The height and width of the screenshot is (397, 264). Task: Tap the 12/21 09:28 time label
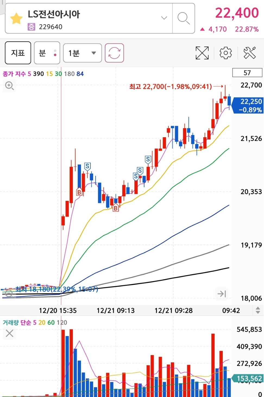tap(174, 310)
